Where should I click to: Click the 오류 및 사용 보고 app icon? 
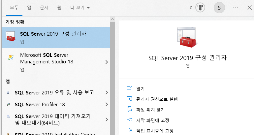point(8,92)
